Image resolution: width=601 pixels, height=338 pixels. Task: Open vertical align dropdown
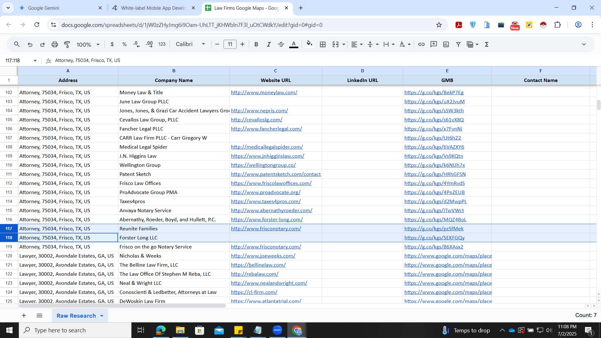373,44
